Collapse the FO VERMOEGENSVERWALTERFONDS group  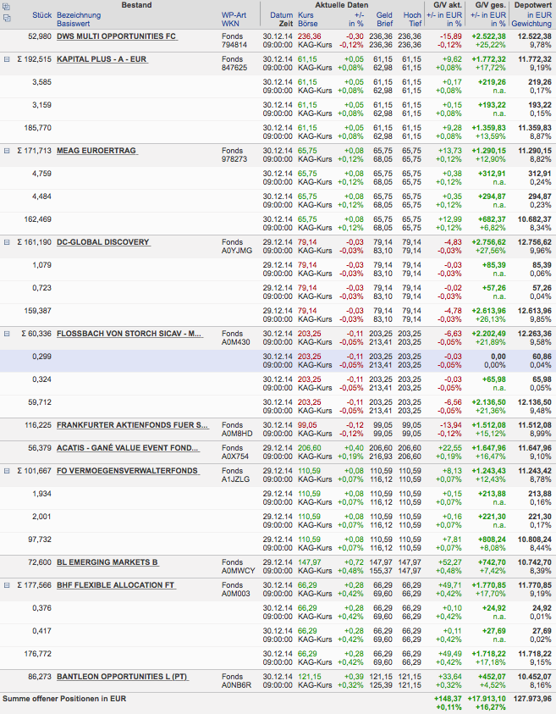7,471
